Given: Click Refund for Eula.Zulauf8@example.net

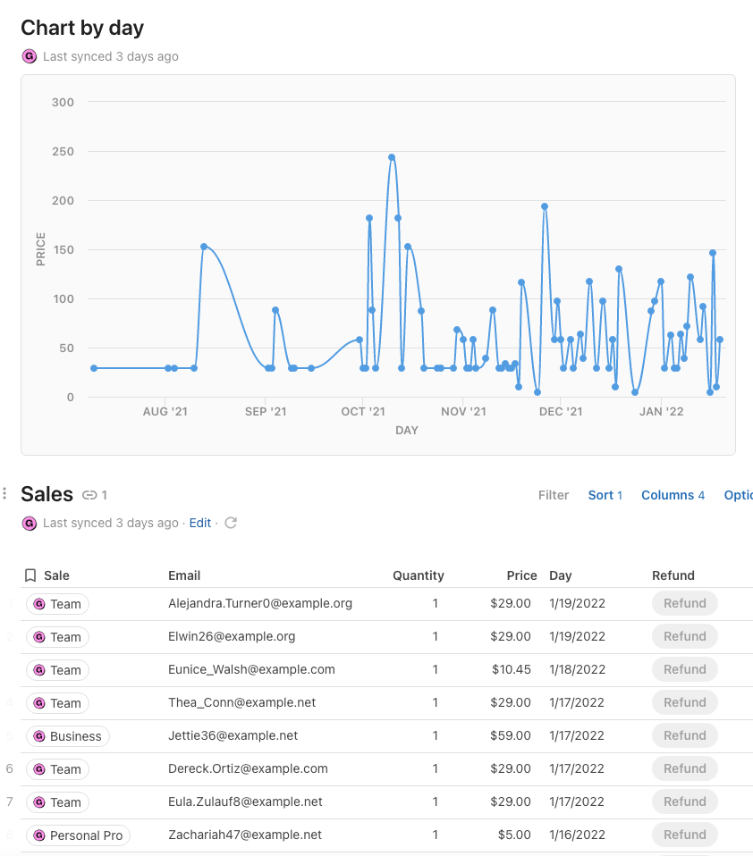Looking at the screenshot, I should click(x=685, y=801).
